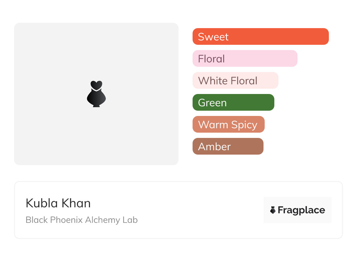This screenshot has width=357, height=253.
Task: Open the Kubla Khan fragrance title
Action: pyautogui.click(x=58, y=203)
